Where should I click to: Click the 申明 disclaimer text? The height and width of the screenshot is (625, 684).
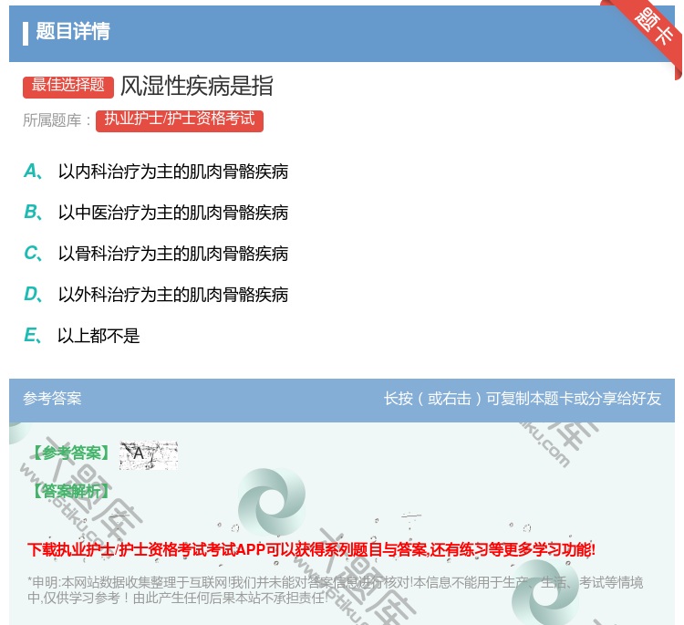point(335,589)
